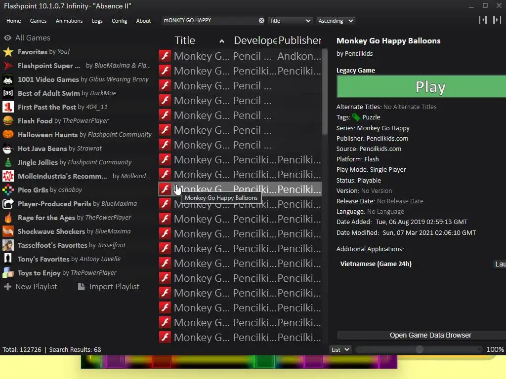Click the Search Results: 68 status text

(75, 350)
